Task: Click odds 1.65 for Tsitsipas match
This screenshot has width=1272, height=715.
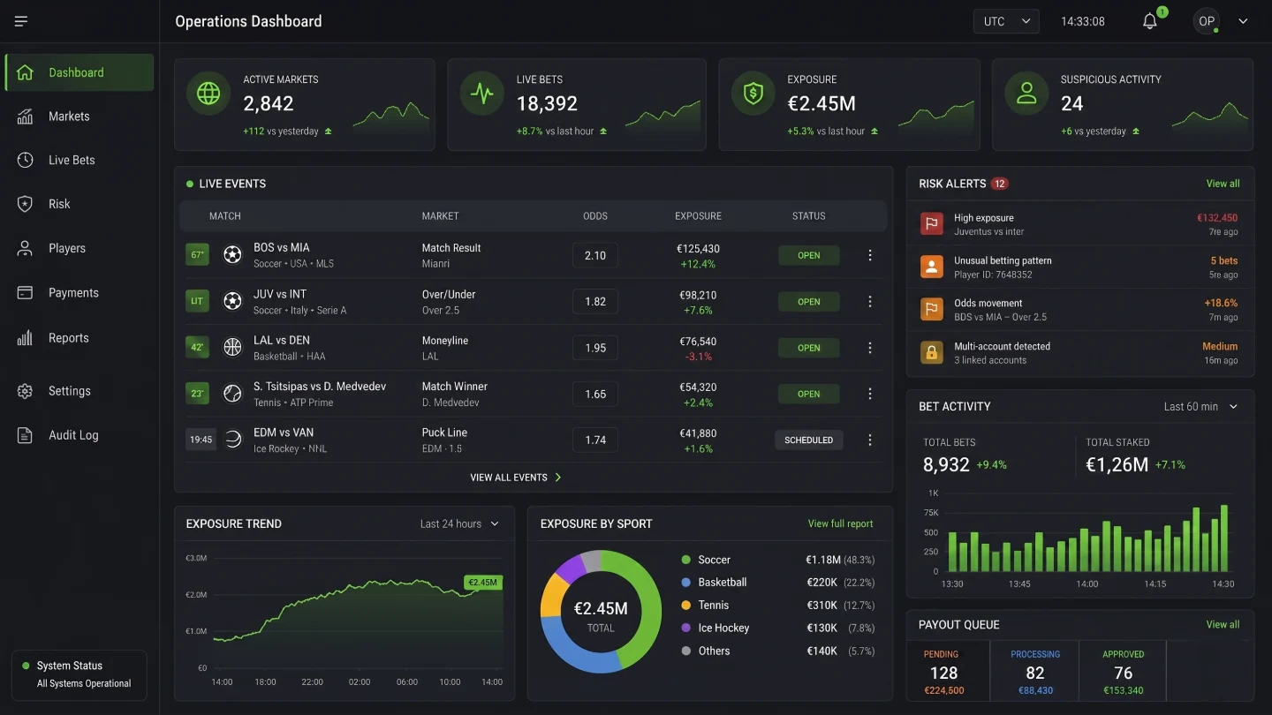Action: tap(595, 394)
